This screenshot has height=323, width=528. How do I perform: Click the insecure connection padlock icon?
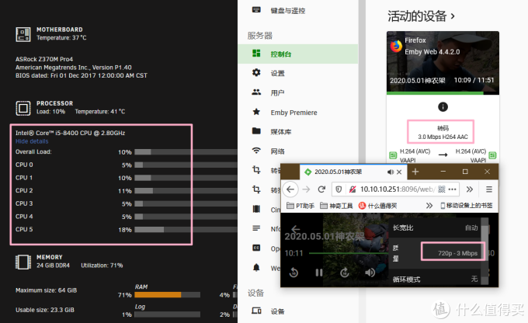(353, 189)
